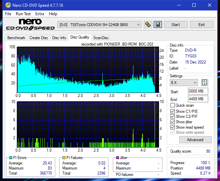Viewport: 220px width, 181px height.
Task: Click the refresh speed settings icon
Action: (x=205, y=82)
